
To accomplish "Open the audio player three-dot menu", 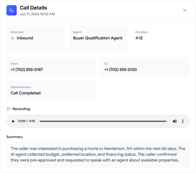I will (183, 121).
